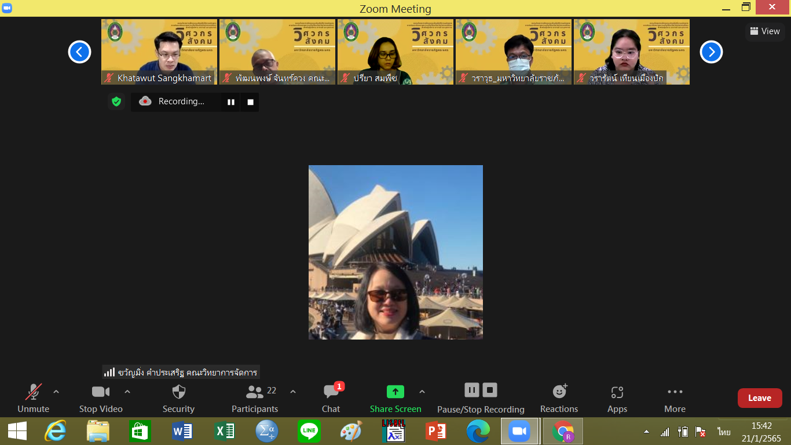Screen dimensions: 791x445
Task: Open PowerPoint from the taskbar
Action: tap(435, 431)
